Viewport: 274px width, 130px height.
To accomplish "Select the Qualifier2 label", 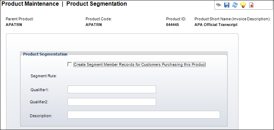I will click(39, 102).
